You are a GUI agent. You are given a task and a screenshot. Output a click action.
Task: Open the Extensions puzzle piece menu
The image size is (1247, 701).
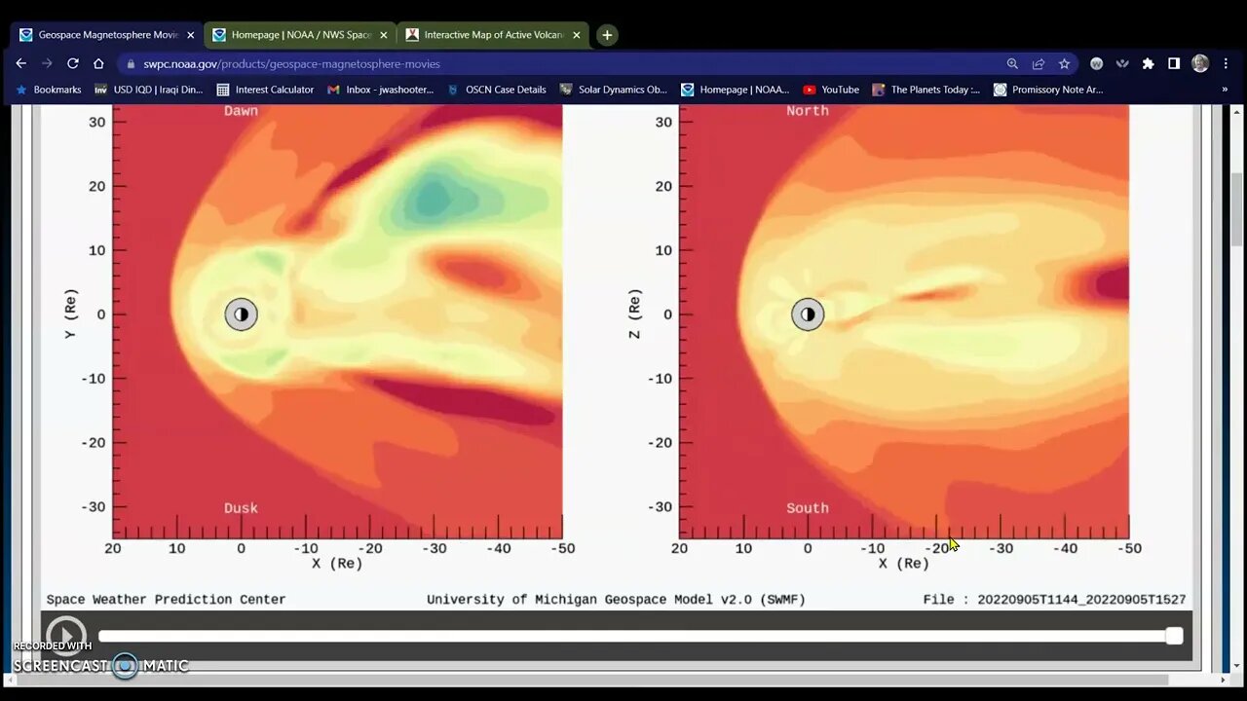tap(1149, 63)
